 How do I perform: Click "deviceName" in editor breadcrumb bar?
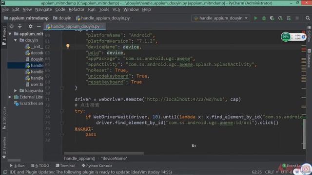pyautogui.click(x=114, y=158)
